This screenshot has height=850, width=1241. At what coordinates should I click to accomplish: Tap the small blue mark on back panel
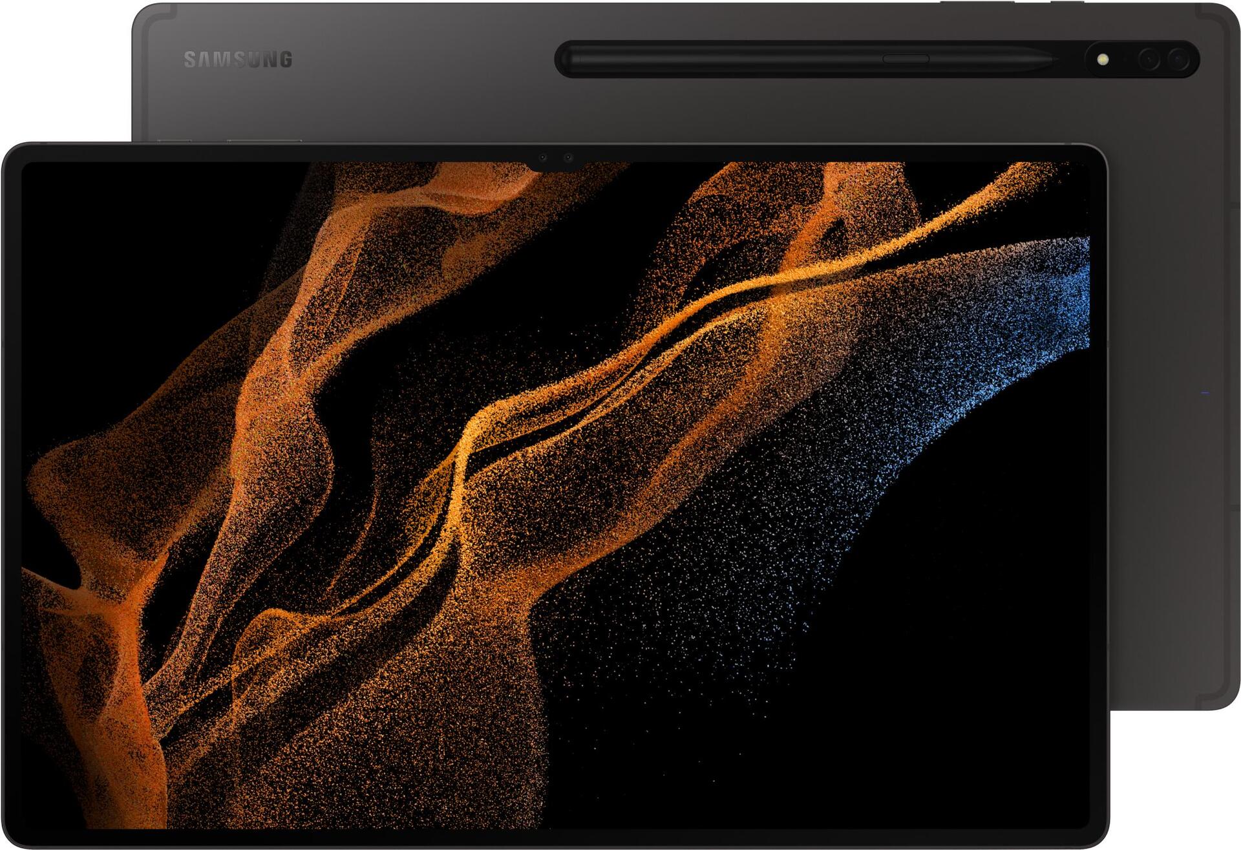pos(1204,392)
